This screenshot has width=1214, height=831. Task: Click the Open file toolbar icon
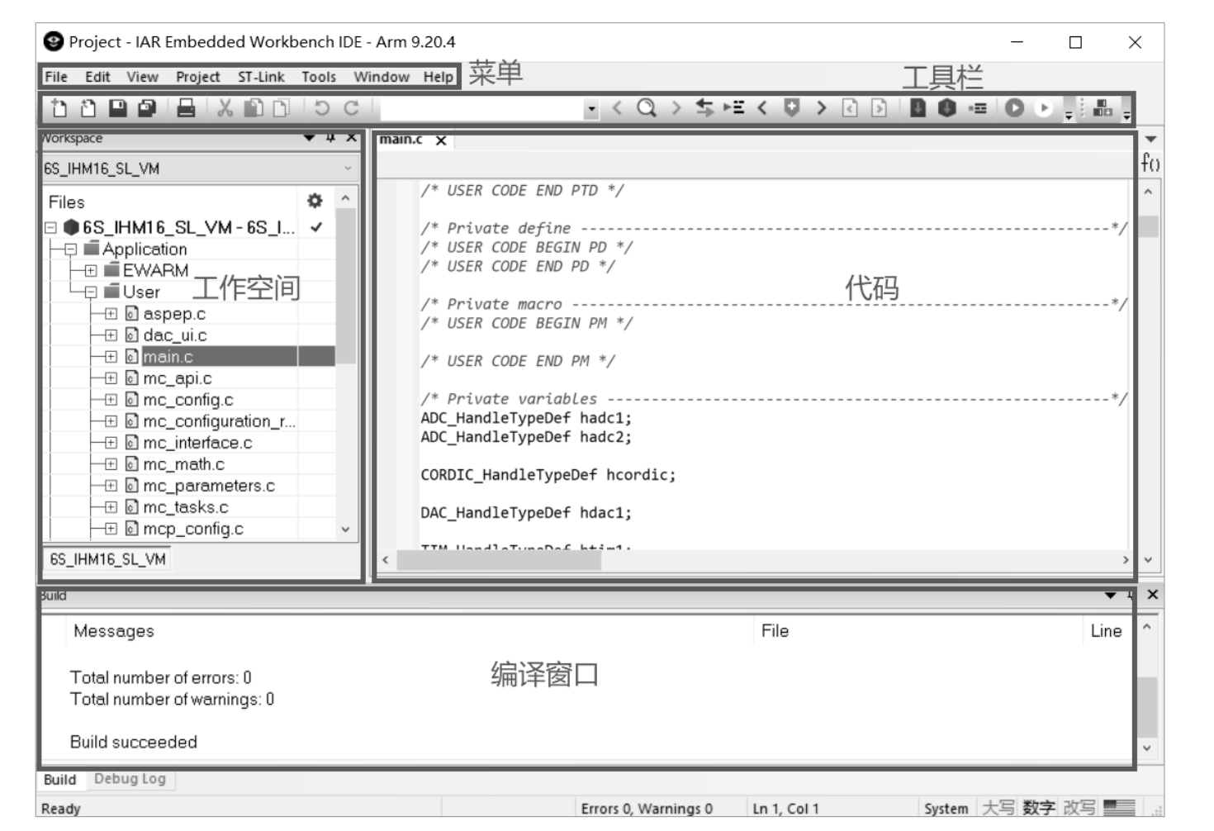88,108
